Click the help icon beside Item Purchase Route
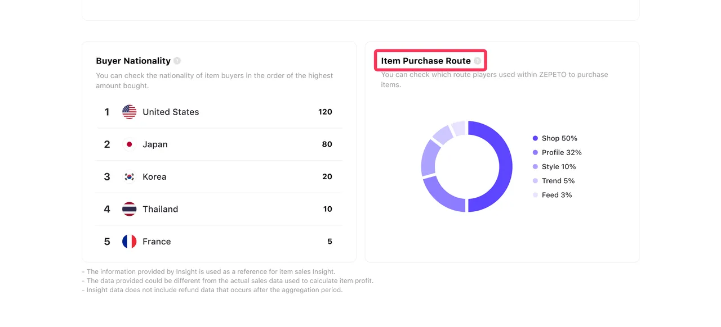The width and height of the screenshot is (721, 327). pos(477,61)
